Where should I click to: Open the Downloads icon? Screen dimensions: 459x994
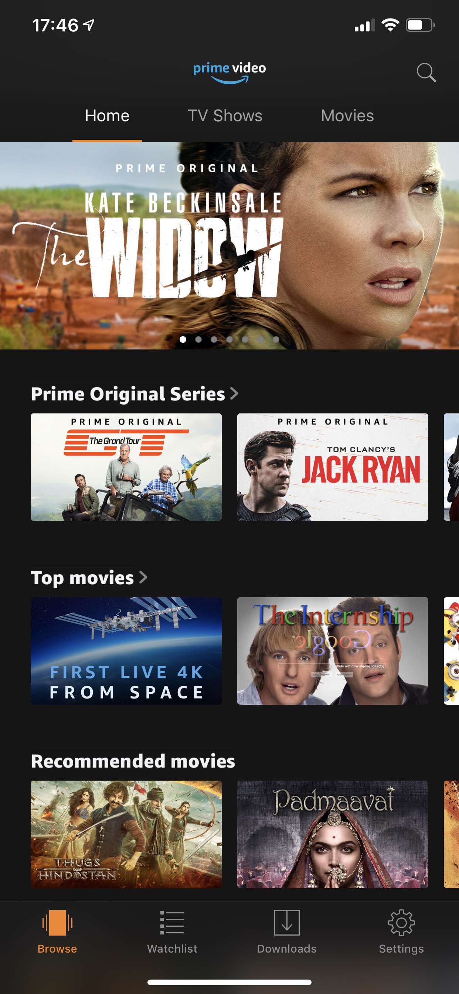(x=286, y=923)
